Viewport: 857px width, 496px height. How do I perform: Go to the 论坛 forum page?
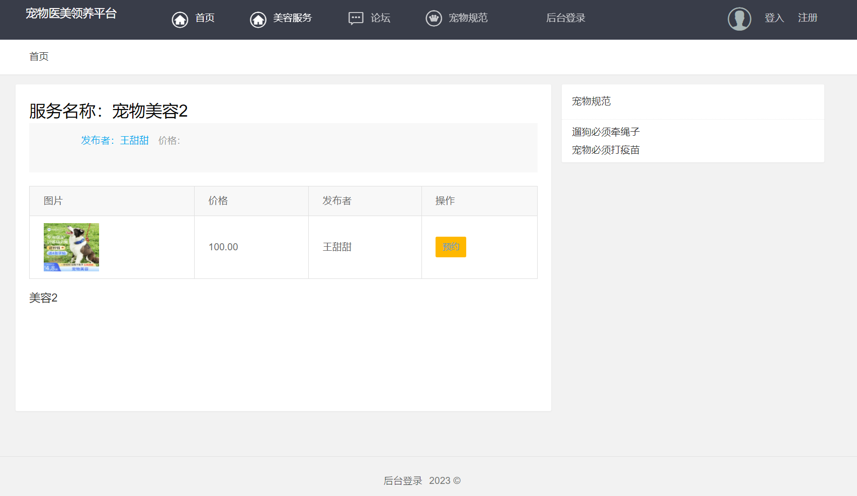380,18
